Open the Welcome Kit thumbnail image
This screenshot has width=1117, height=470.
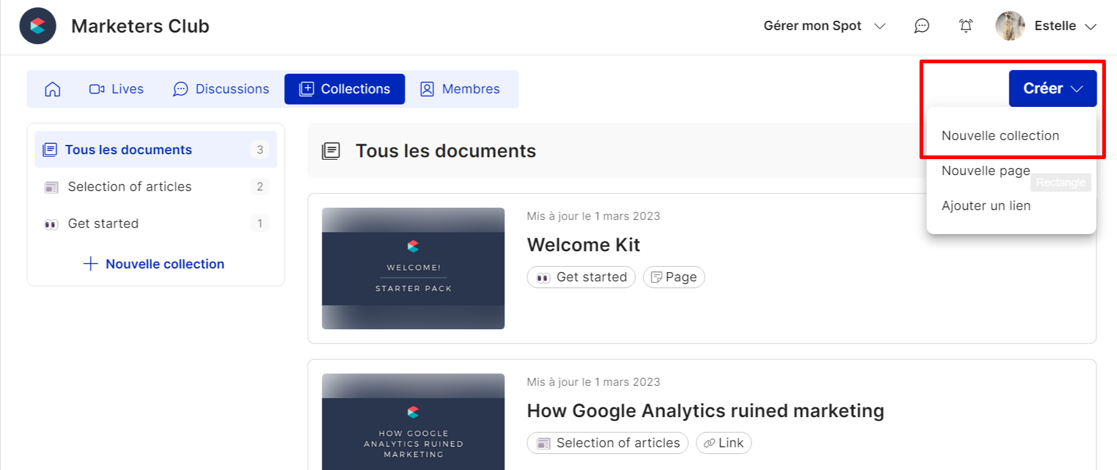click(x=413, y=268)
